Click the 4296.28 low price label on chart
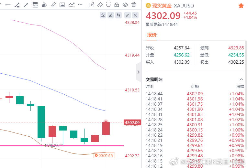Screen dimensions: 248x168 click(51, 145)
